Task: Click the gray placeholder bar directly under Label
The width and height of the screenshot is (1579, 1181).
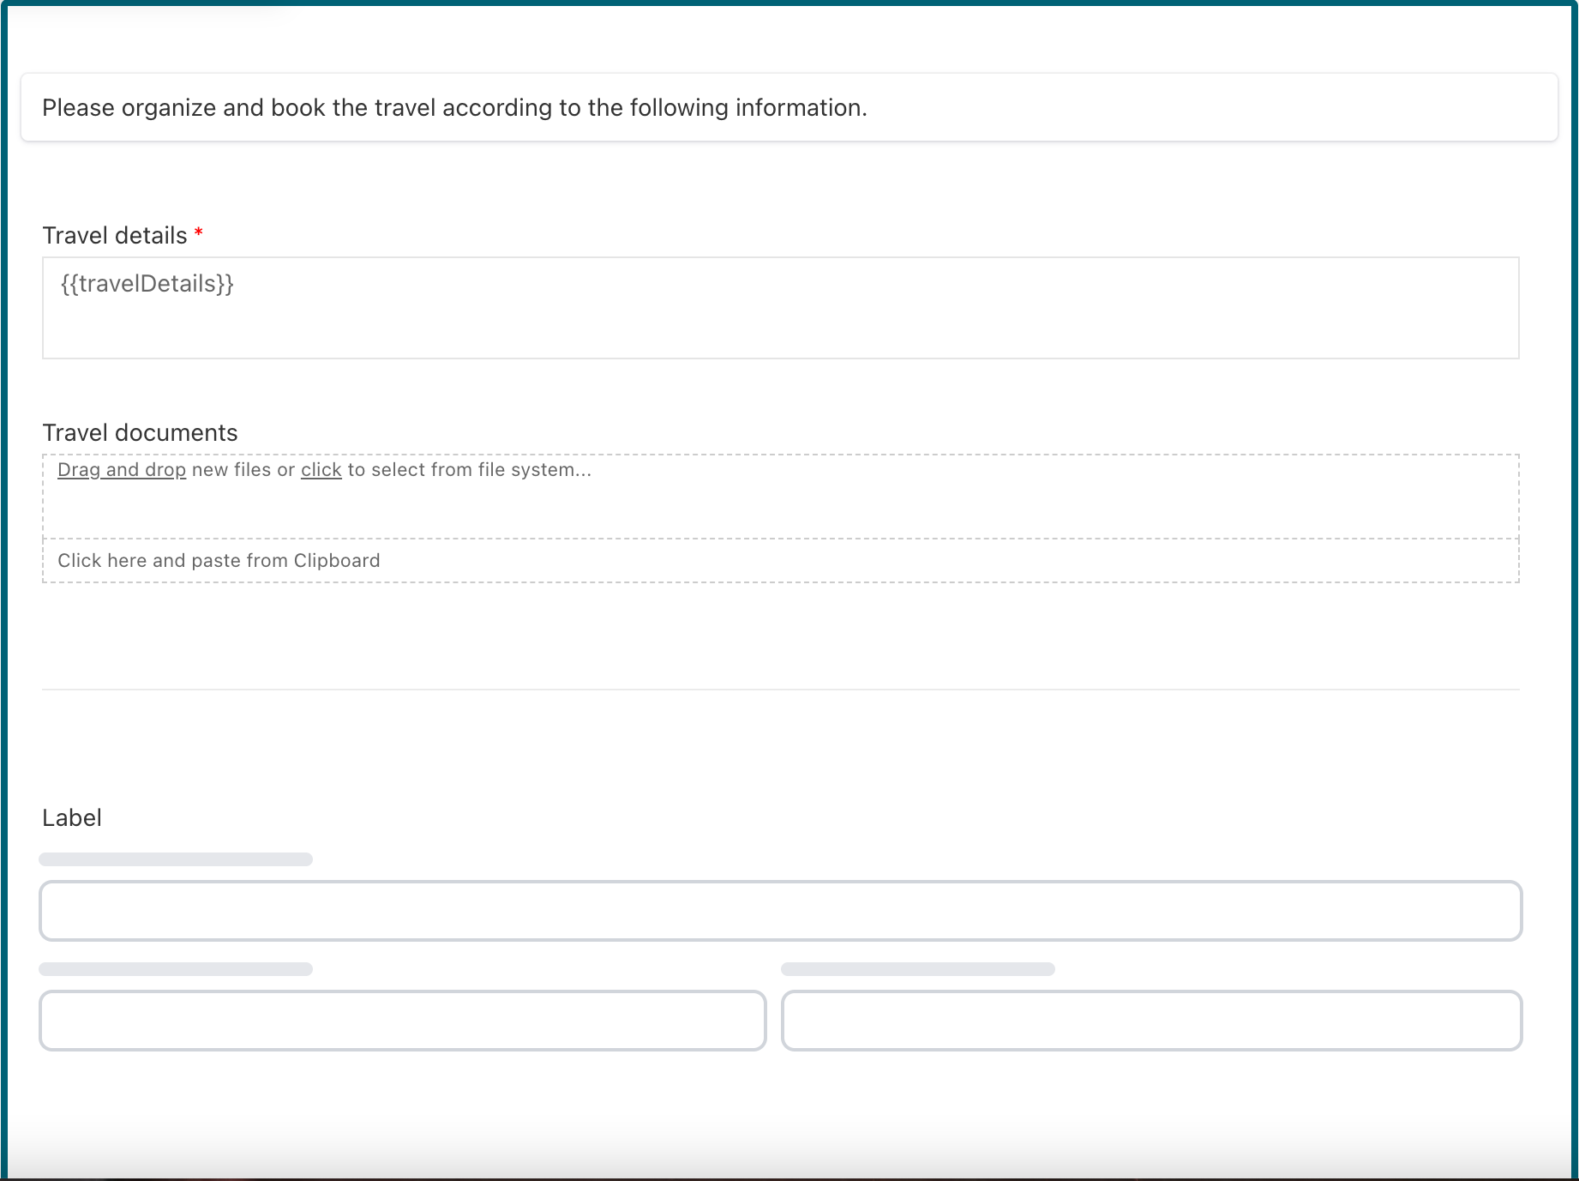Action: pyautogui.click(x=176, y=859)
